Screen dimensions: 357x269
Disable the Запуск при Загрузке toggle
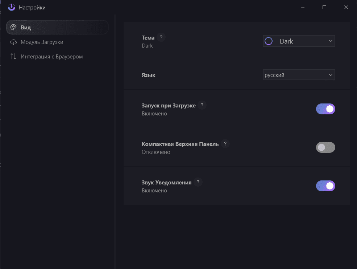pos(325,109)
